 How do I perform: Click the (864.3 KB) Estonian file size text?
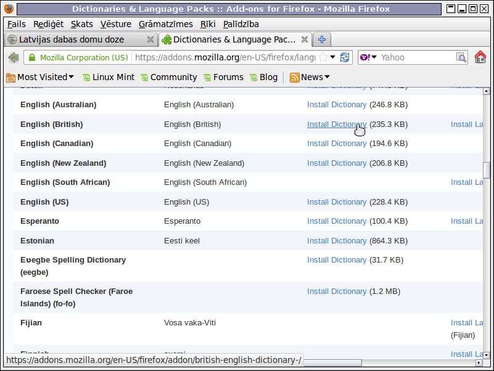(x=389, y=241)
